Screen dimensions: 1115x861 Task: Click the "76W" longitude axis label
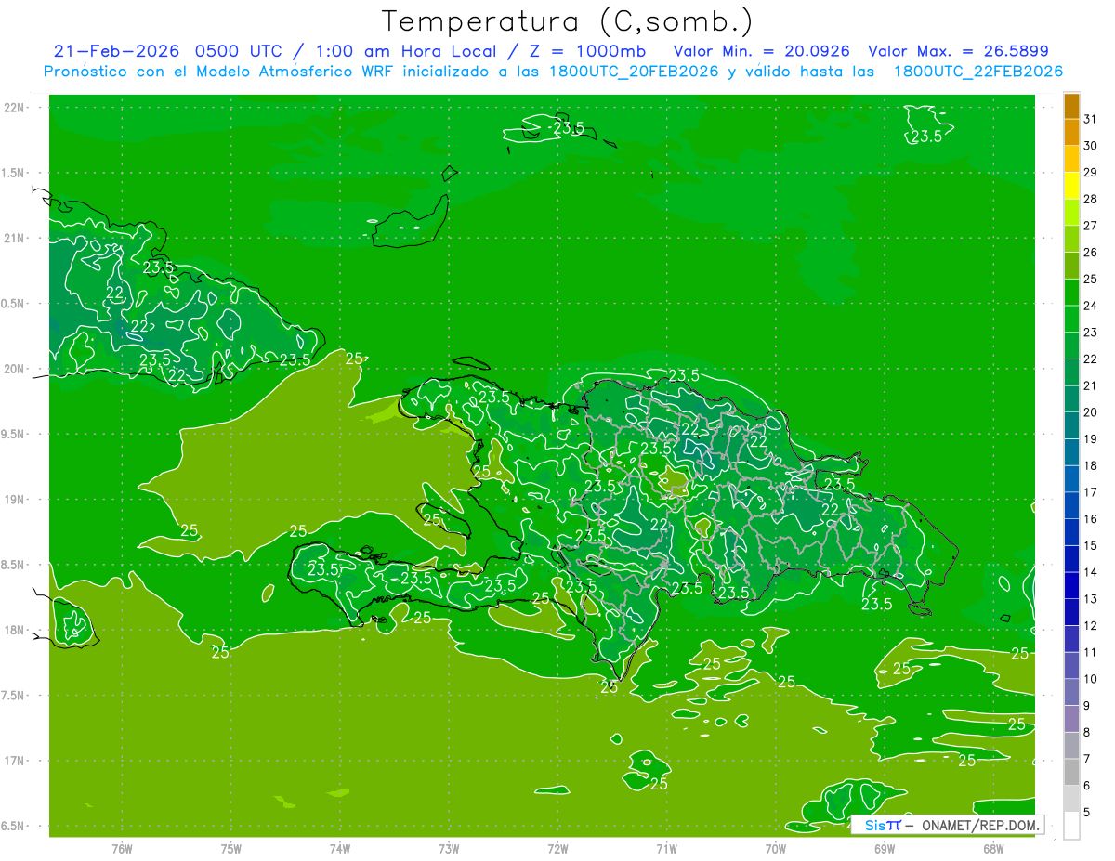click(x=122, y=849)
